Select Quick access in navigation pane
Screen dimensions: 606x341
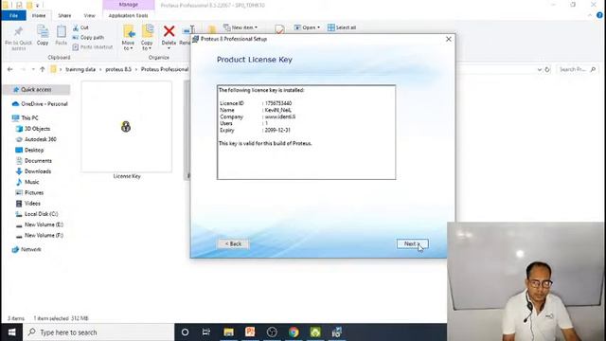36,90
